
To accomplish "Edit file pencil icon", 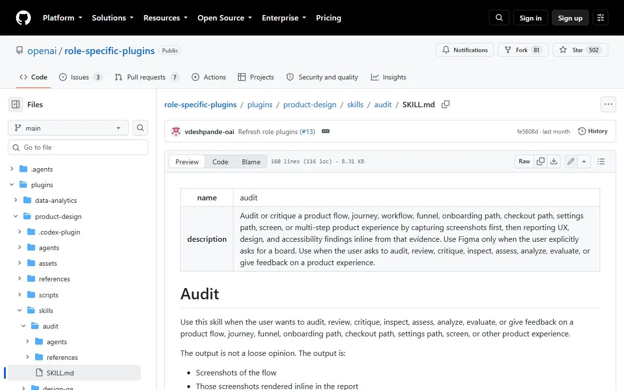I will [571, 161].
